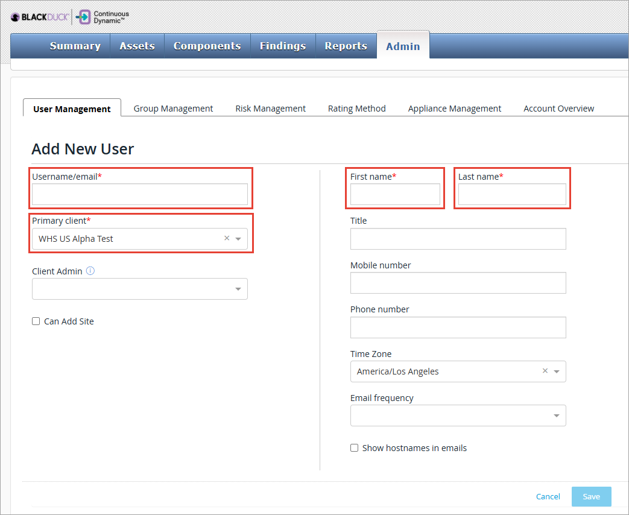The image size is (629, 515).
Task: Save the new user
Action: point(591,496)
